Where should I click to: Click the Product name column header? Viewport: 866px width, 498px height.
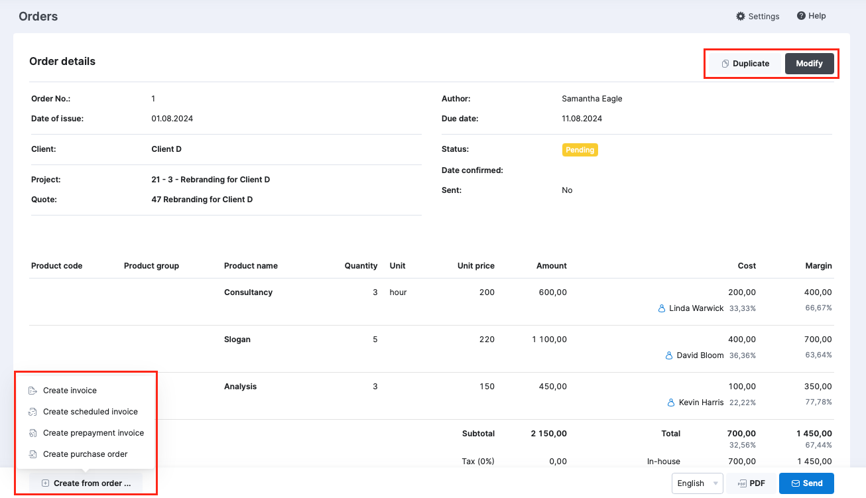[x=251, y=266]
